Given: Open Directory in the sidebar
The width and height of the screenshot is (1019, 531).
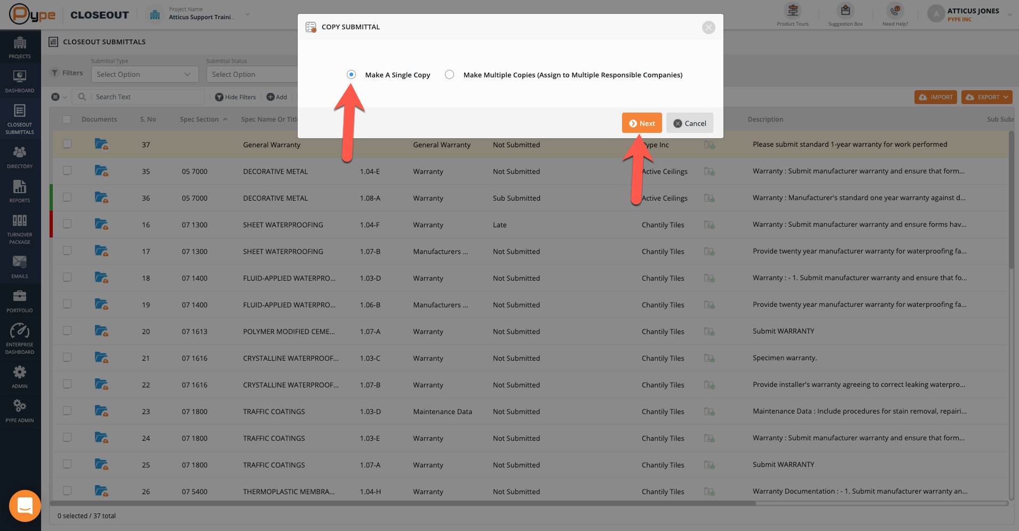Looking at the screenshot, I should [20, 157].
